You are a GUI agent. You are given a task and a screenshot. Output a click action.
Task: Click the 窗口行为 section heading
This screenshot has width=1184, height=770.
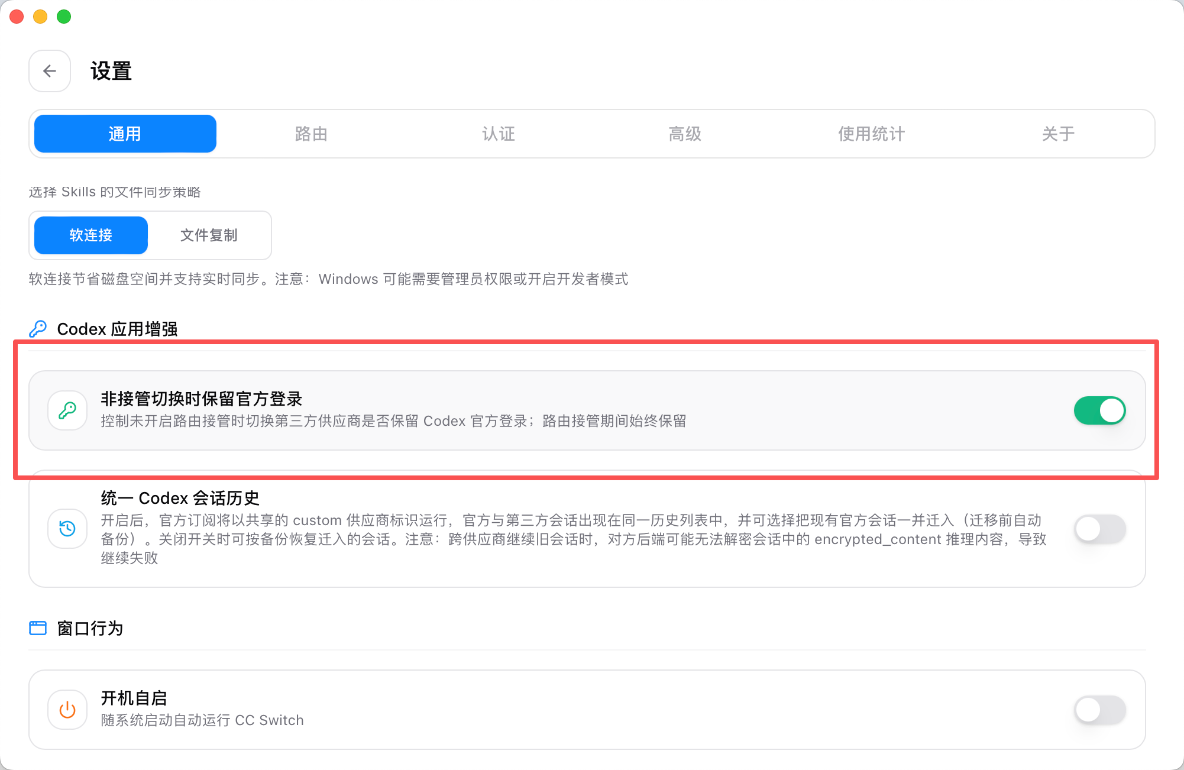coord(90,628)
